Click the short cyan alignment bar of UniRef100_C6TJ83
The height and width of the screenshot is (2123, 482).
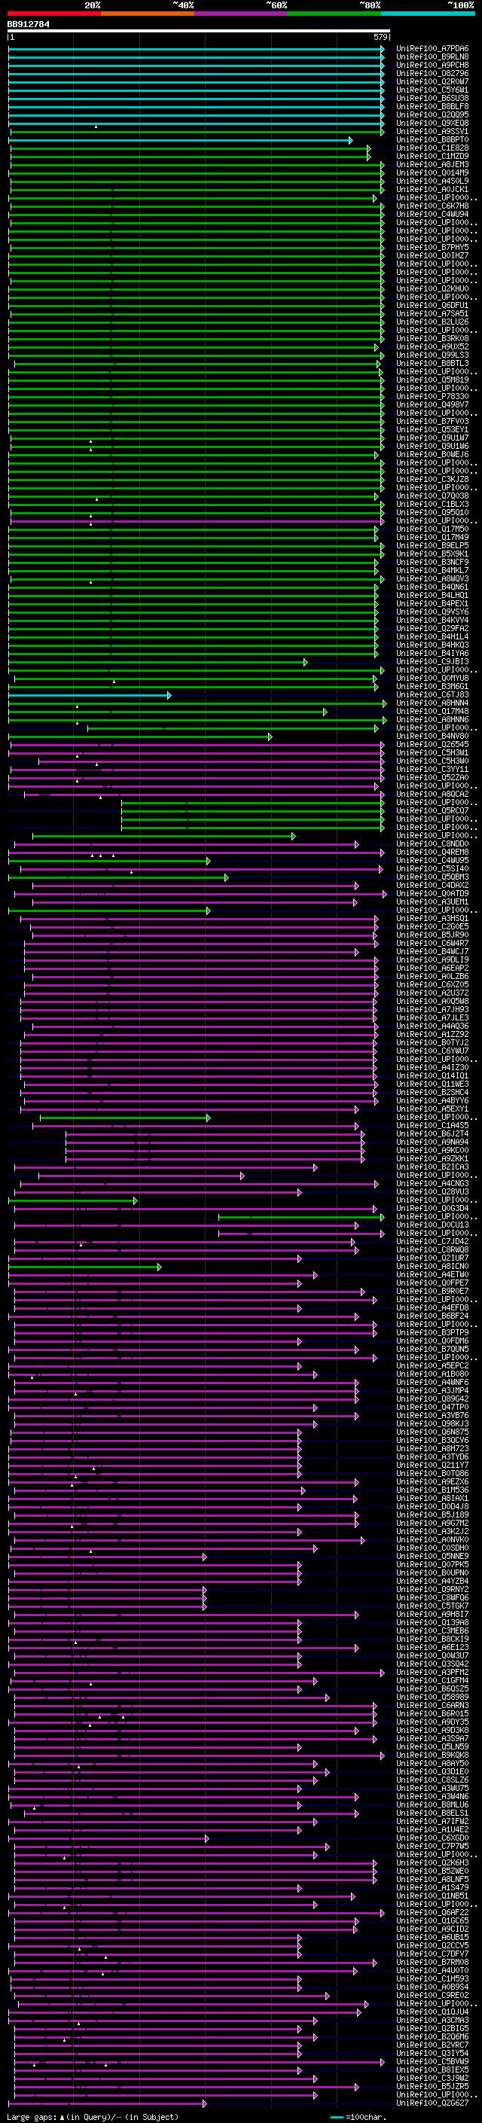click(90, 696)
